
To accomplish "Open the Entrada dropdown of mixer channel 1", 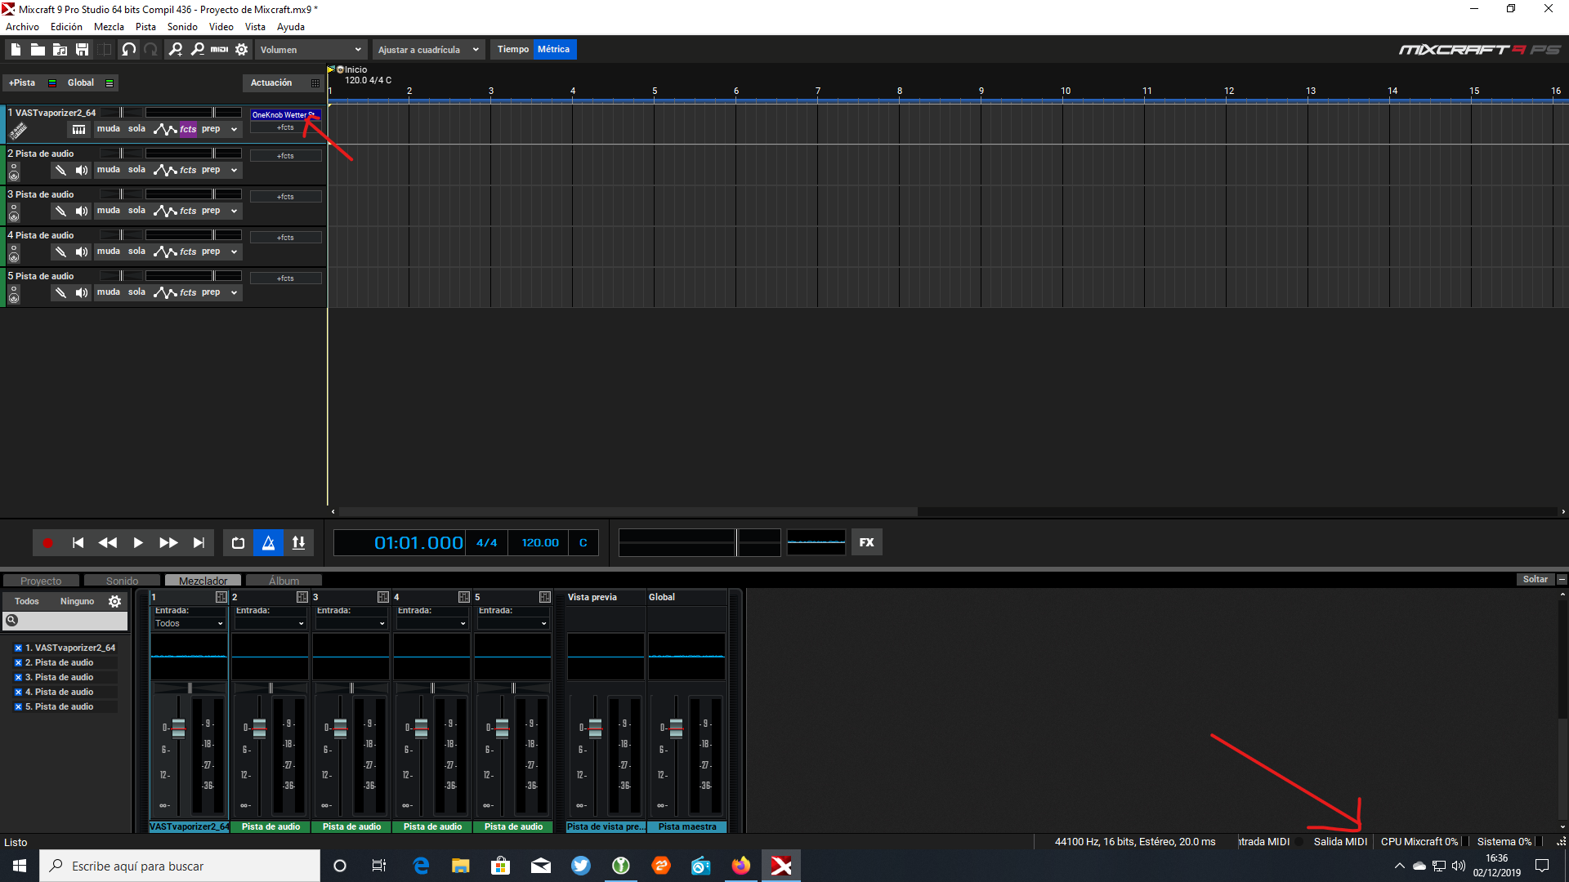I will (189, 624).
